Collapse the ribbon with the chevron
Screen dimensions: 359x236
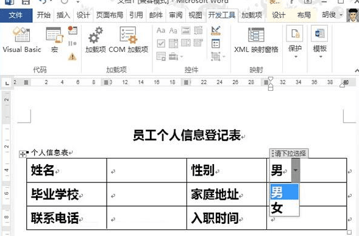point(357,70)
